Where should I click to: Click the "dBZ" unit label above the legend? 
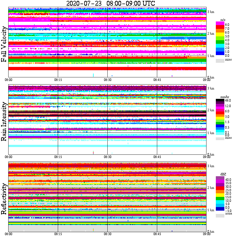(223, 174)
